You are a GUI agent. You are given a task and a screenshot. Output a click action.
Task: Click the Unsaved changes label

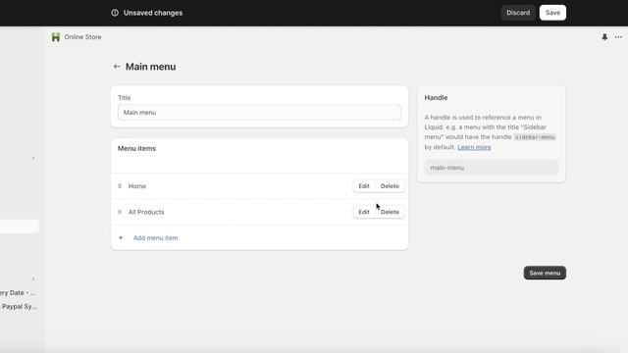pyautogui.click(x=153, y=13)
